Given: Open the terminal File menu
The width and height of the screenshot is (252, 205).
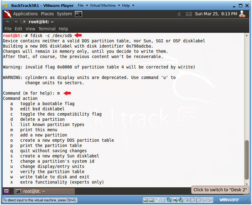Looking at the screenshot, I should [x=8, y=29].
